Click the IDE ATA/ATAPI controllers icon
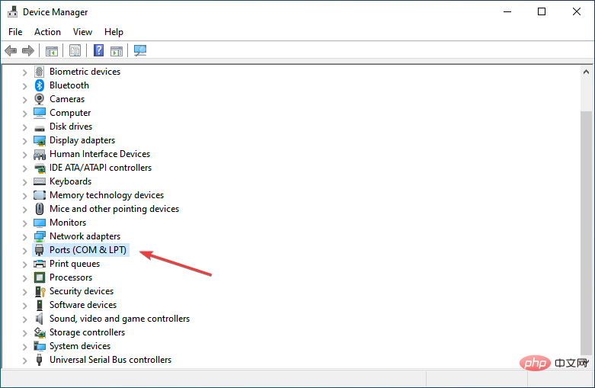Viewport: 595px width, 388px height. pyautogui.click(x=40, y=168)
